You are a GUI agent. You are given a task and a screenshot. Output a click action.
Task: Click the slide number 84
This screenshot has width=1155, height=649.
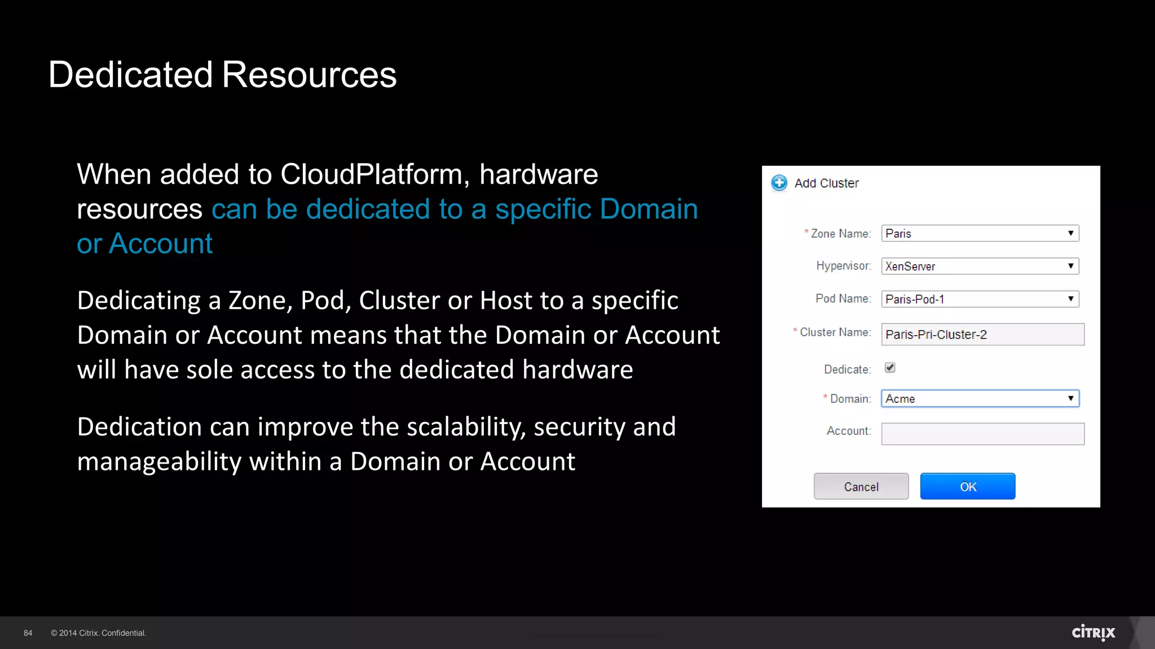click(28, 633)
